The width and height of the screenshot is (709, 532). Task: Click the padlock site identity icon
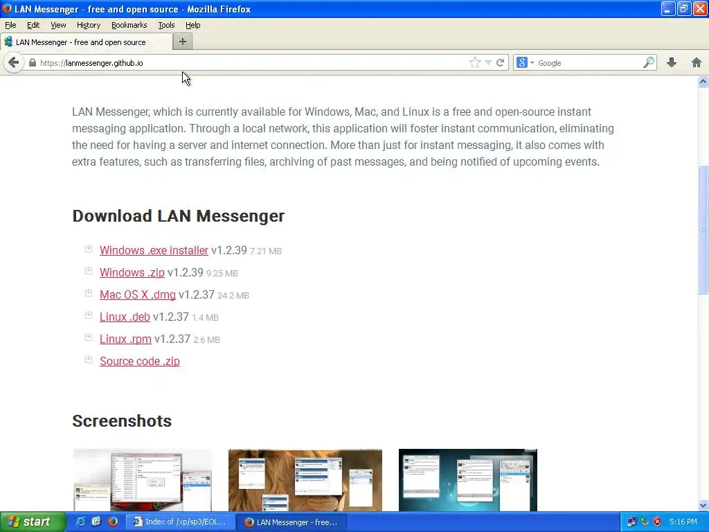coord(32,63)
